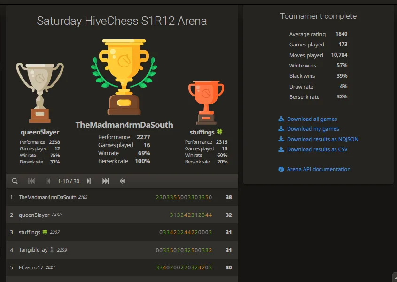Viewport: 397px width, 282px height.
Task: Select TheMadman4rmDaSouth row in standings
Action: [x=122, y=197]
